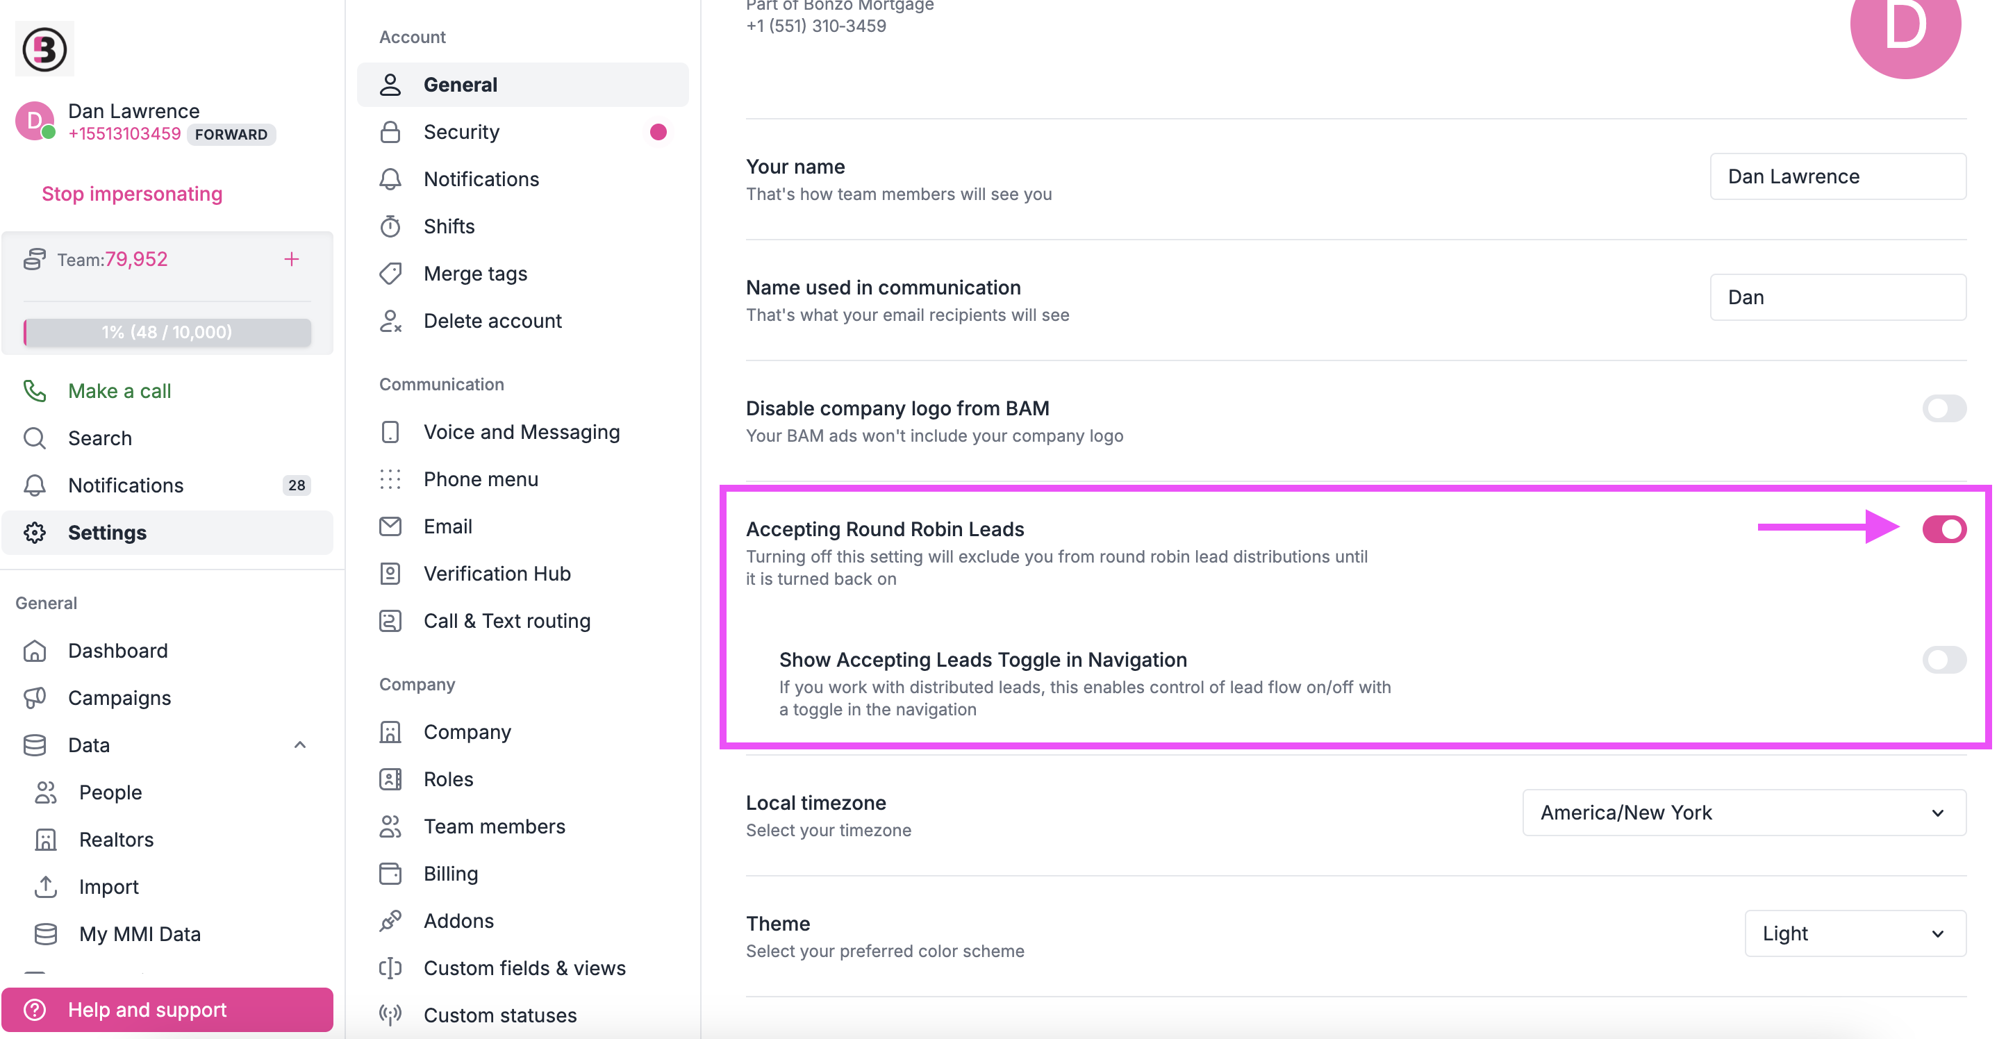The width and height of the screenshot is (2006, 1039).
Task: Open Voice and Messaging settings
Action: [x=522, y=431]
